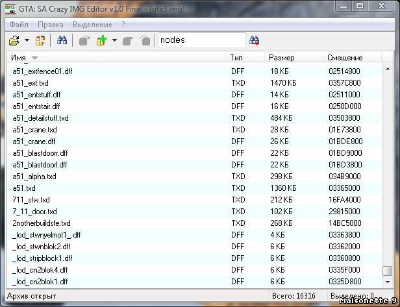Sort by the Смещение column header
Image resolution: width=400 pixels, height=307 pixels.
353,58
